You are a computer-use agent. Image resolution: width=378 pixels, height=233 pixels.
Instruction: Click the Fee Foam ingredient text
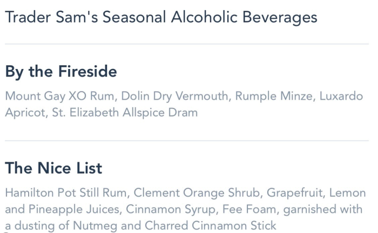(249, 209)
